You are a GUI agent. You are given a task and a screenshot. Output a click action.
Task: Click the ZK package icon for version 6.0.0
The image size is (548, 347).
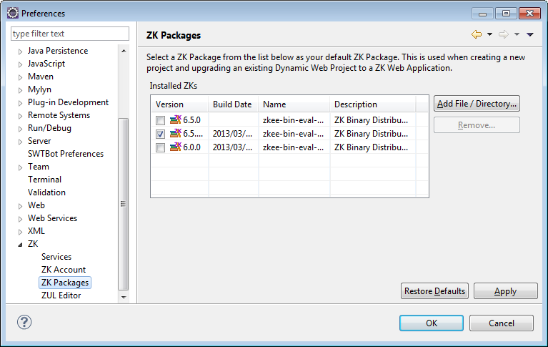(x=176, y=147)
